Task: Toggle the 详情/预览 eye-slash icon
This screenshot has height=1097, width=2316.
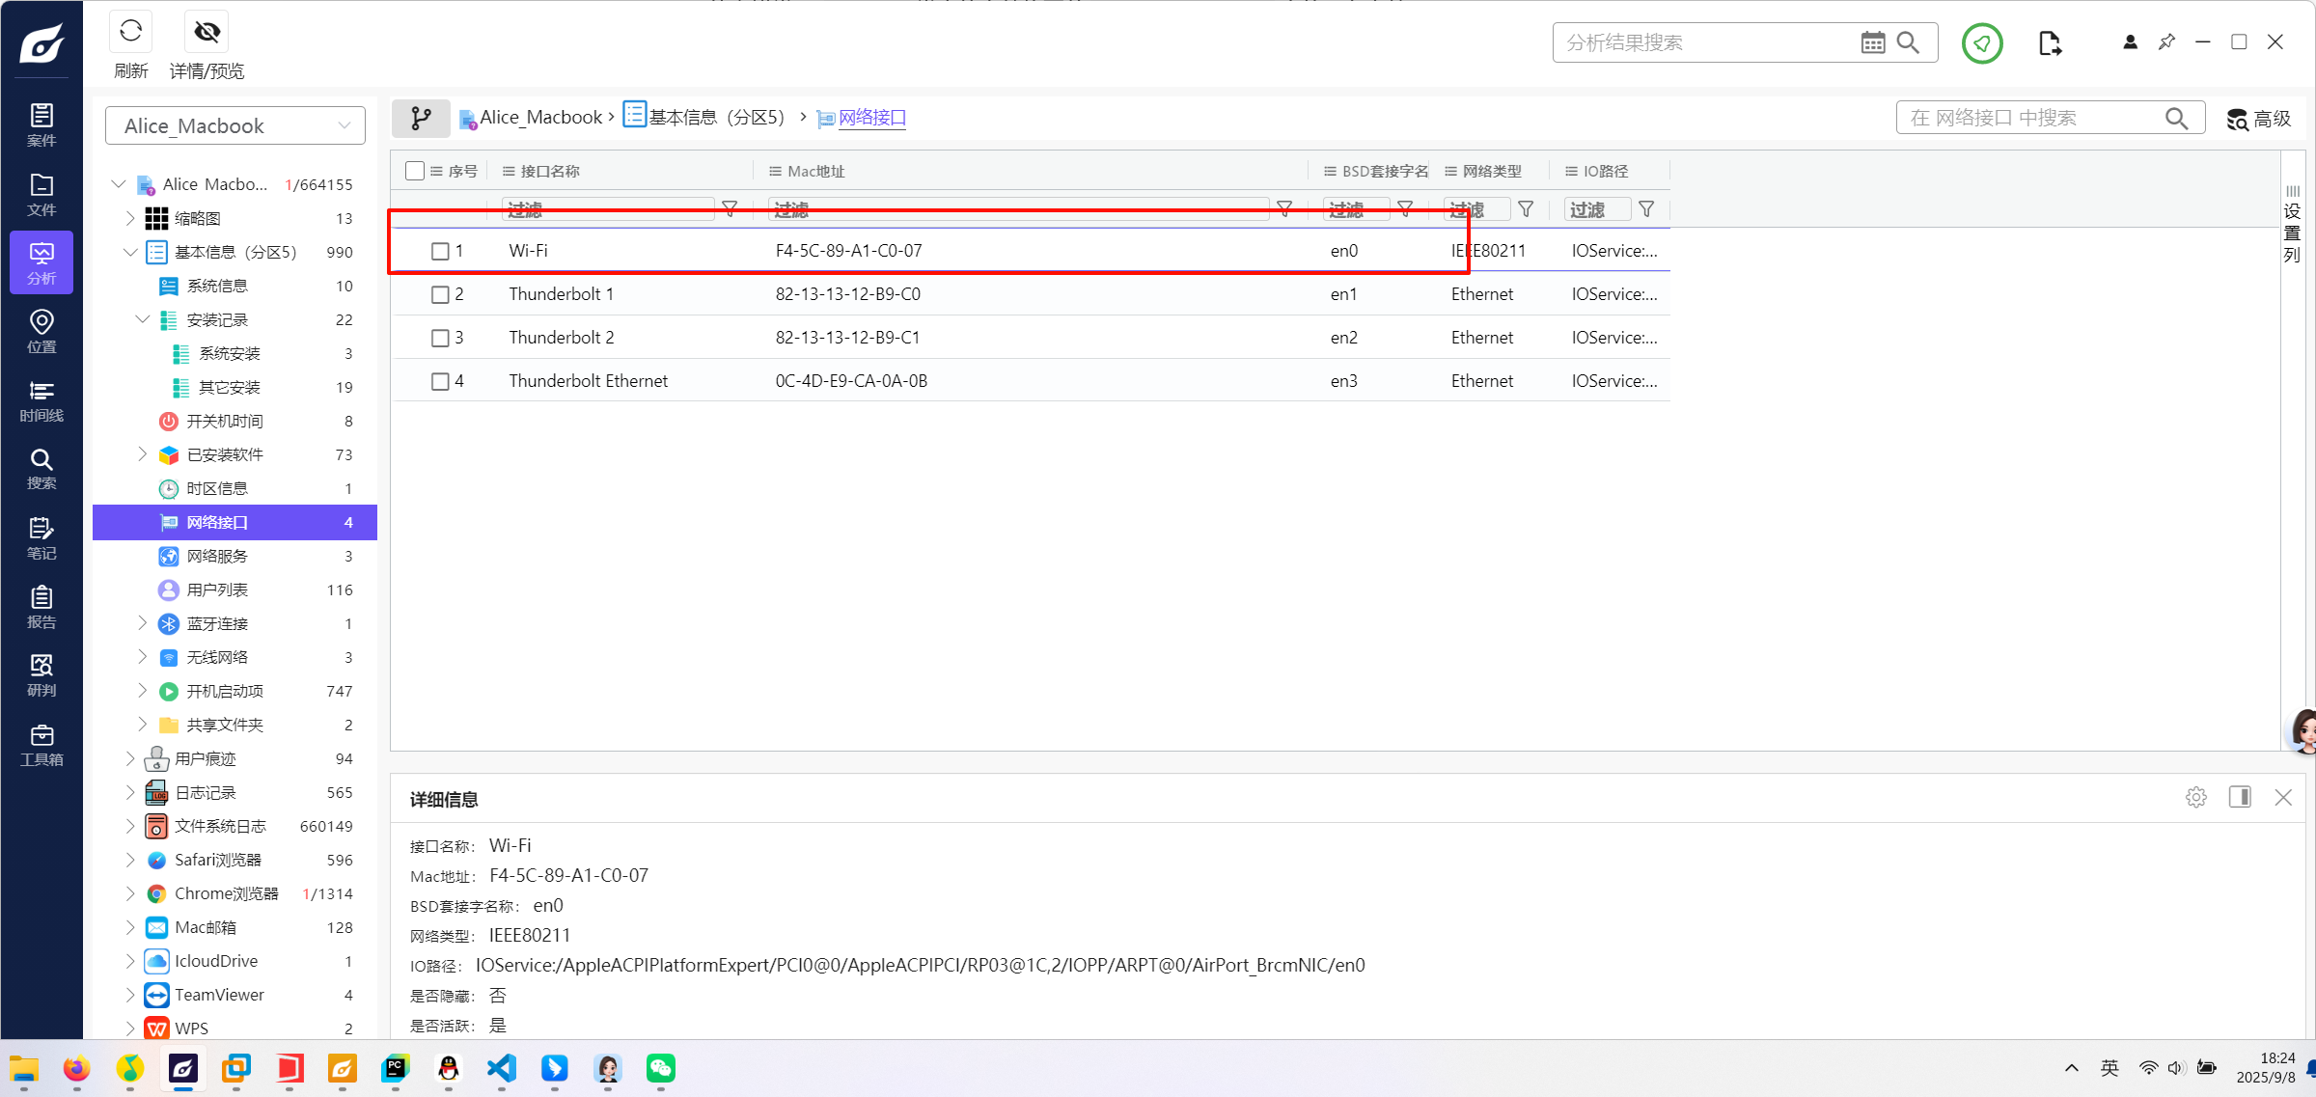Action: [x=207, y=32]
